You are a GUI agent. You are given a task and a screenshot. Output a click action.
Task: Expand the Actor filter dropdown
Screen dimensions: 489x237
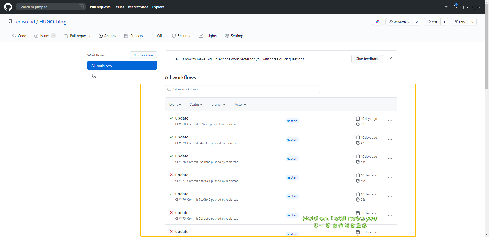240,104
